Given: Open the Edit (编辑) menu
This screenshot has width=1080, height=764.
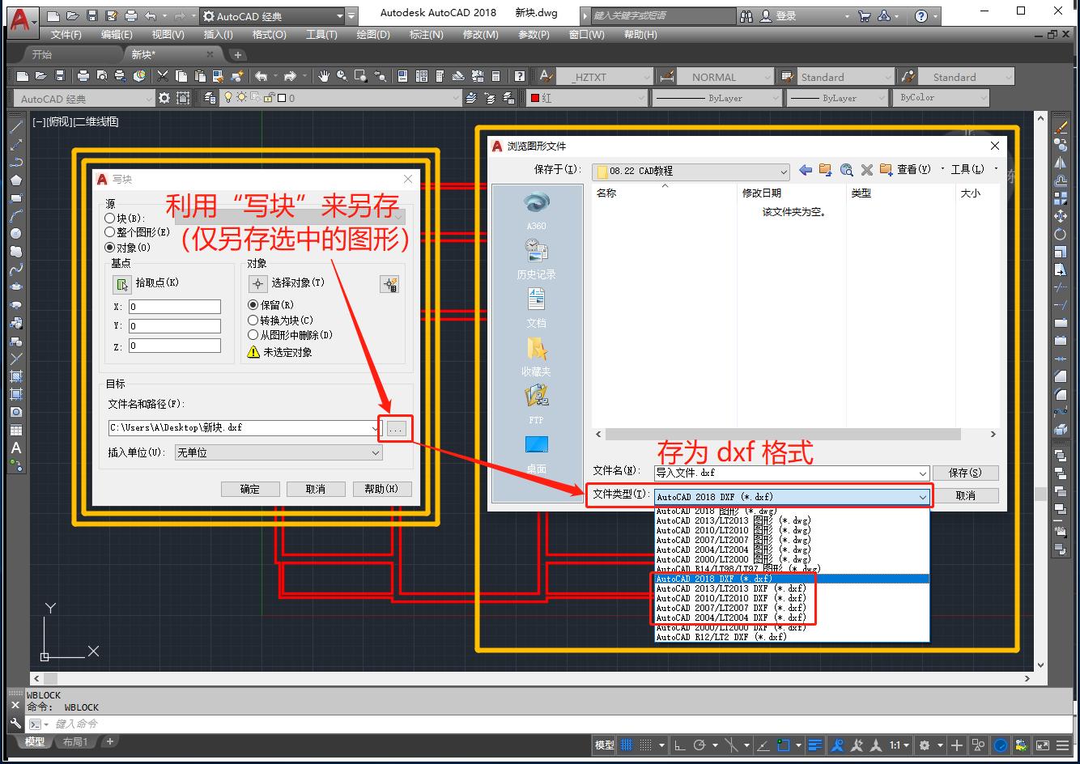Looking at the screenshot, I should (x=117, y=35).
